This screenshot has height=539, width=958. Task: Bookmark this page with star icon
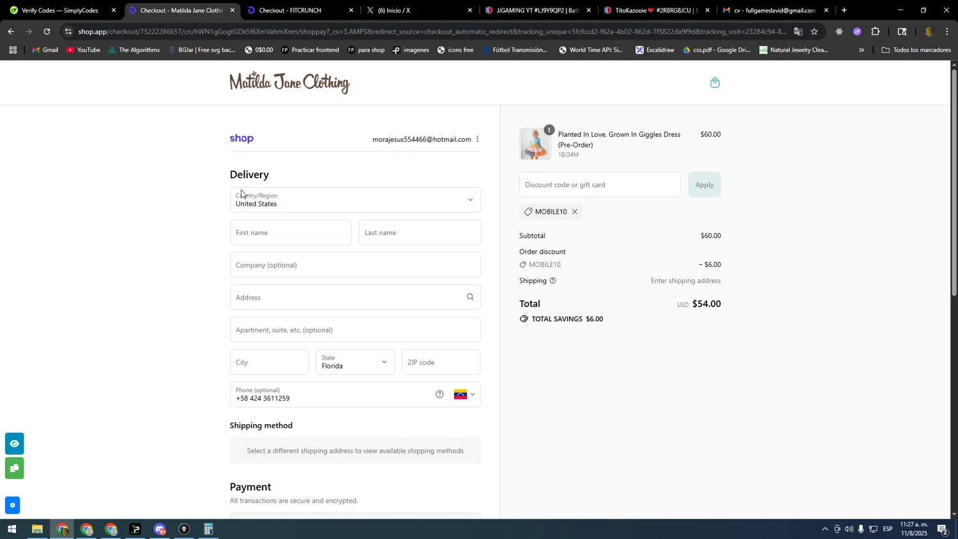click(x=814, y=31)
